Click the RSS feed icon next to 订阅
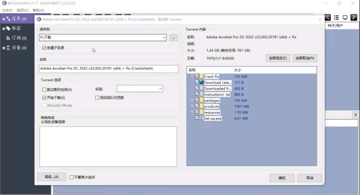 click(8, 38)
